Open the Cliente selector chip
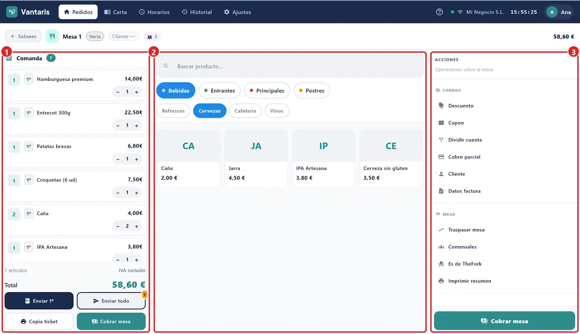Image resolution: width=580 pixels, height=334 pixels. click(x=124, y=36)
